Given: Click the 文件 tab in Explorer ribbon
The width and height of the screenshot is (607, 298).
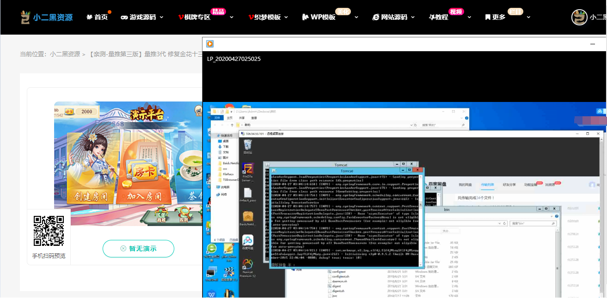Looking at the screenshot, I should point(217,118).
